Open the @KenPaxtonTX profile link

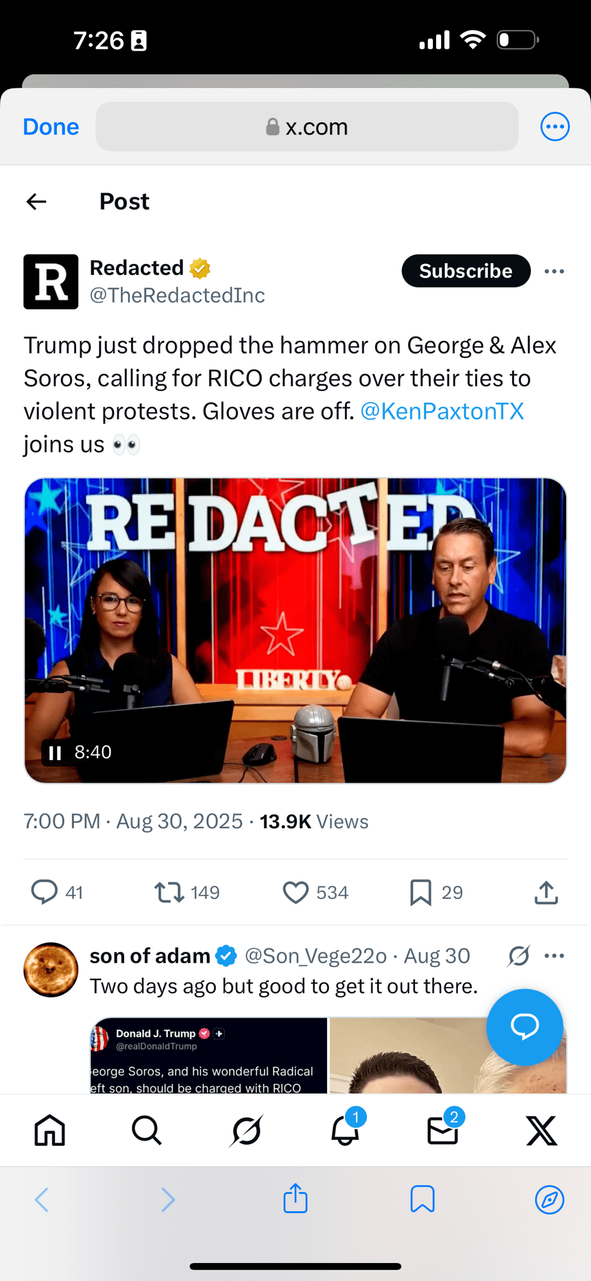(x=442, y=411)
